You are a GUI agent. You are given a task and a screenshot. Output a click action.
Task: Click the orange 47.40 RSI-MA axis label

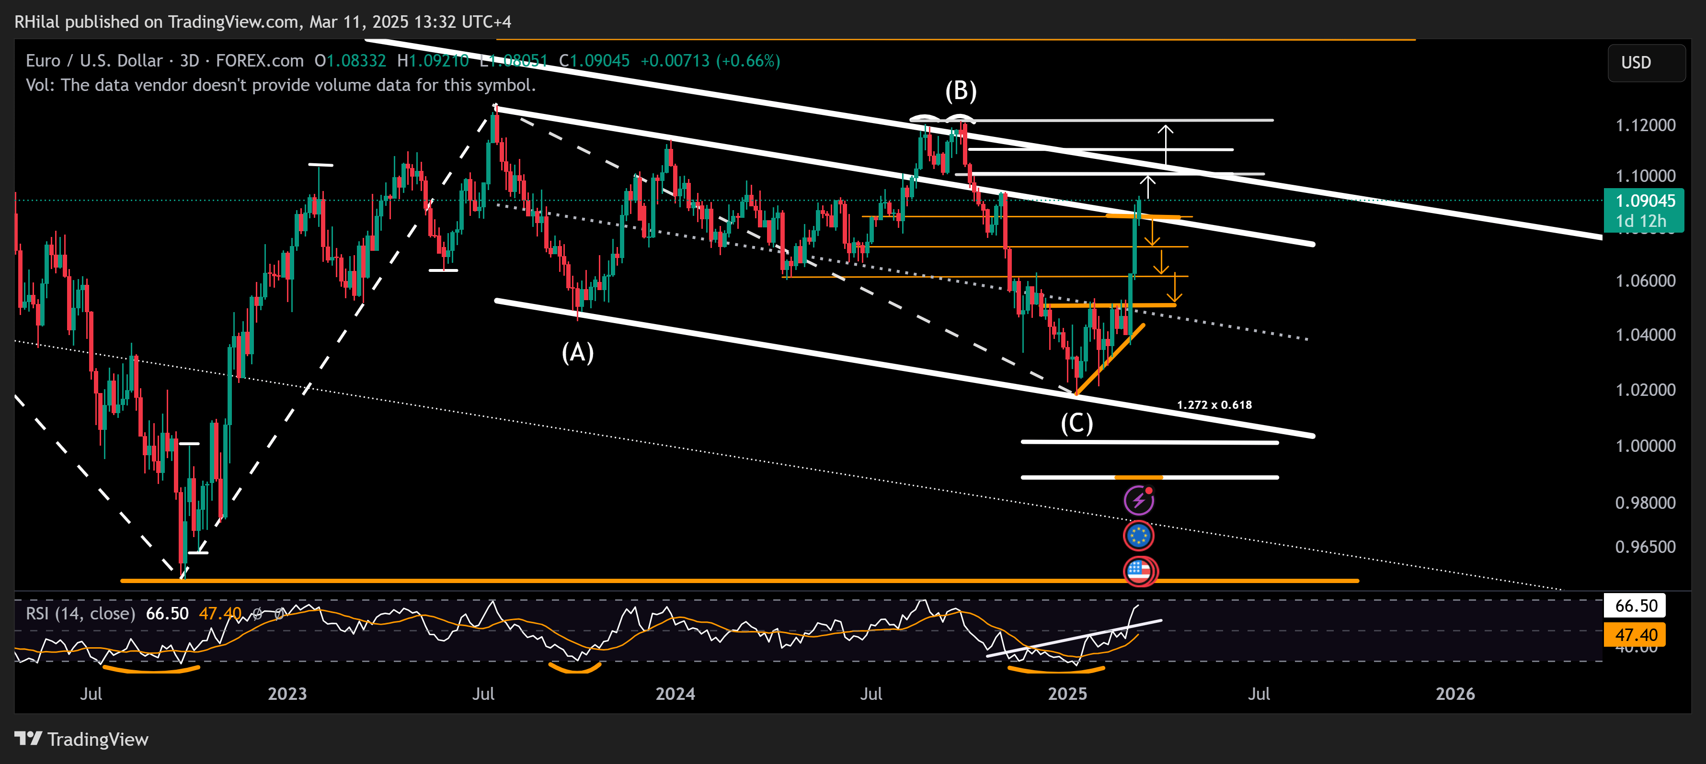pos(1635,635)
